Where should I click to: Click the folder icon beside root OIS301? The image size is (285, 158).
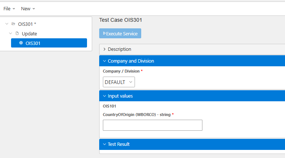13,24
